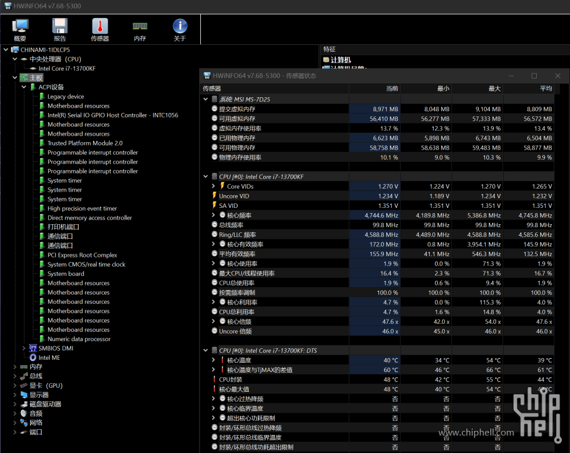
Task: Expand the 核心频率 sensor row
Action: coord(214,215)
